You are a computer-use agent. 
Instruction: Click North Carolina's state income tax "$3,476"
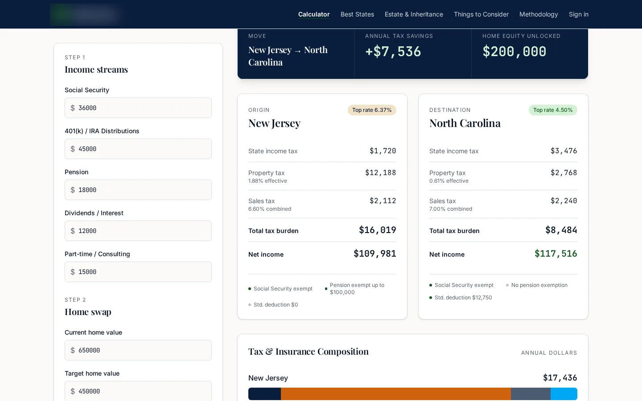pyautogui.click(x=564, y=151)
